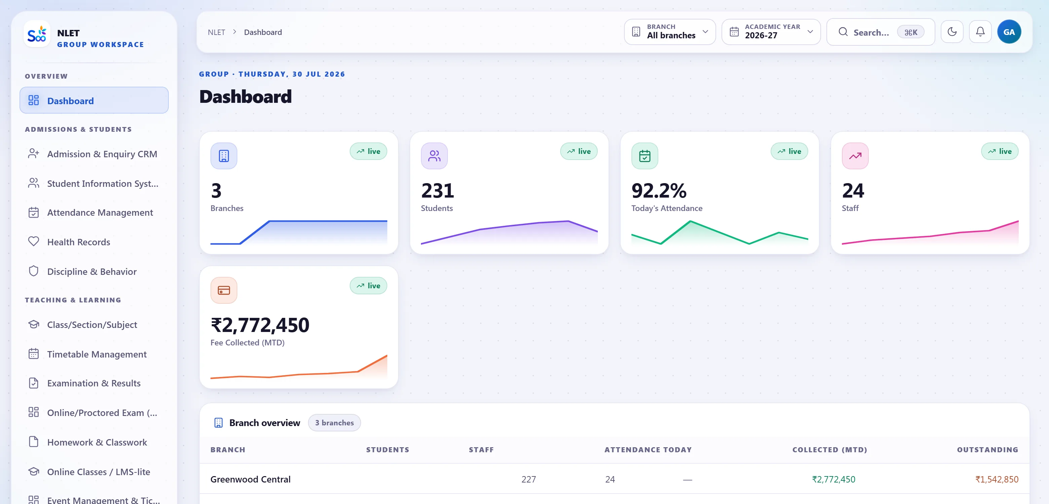The height and width of the screenshot is (504, 1049).
Task: Open the GA user avatar menu
Action: click(x=1009, y=32)
